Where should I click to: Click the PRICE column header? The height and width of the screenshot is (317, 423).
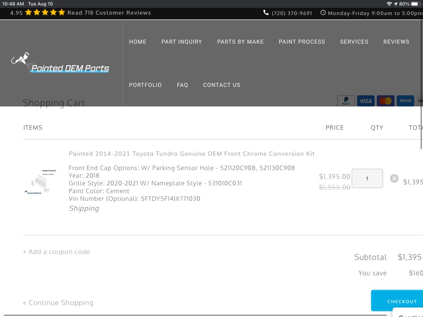334,128
